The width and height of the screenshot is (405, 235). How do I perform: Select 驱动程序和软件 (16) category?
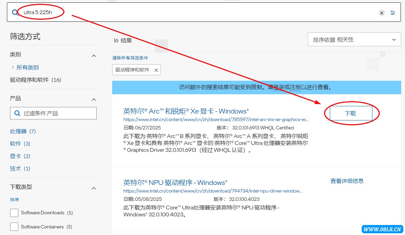(x=35, y=80)
